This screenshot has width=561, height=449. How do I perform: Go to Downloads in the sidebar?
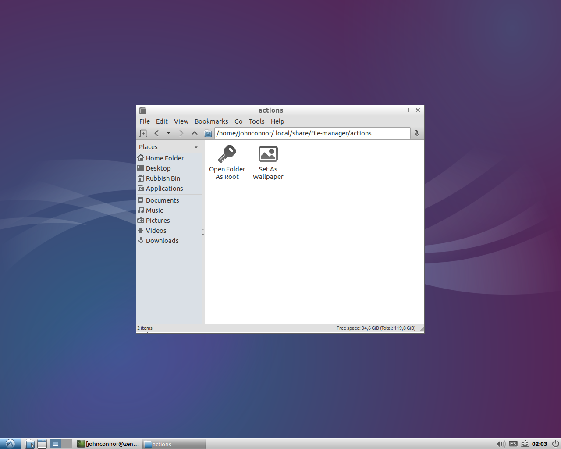tap(162, 241)
